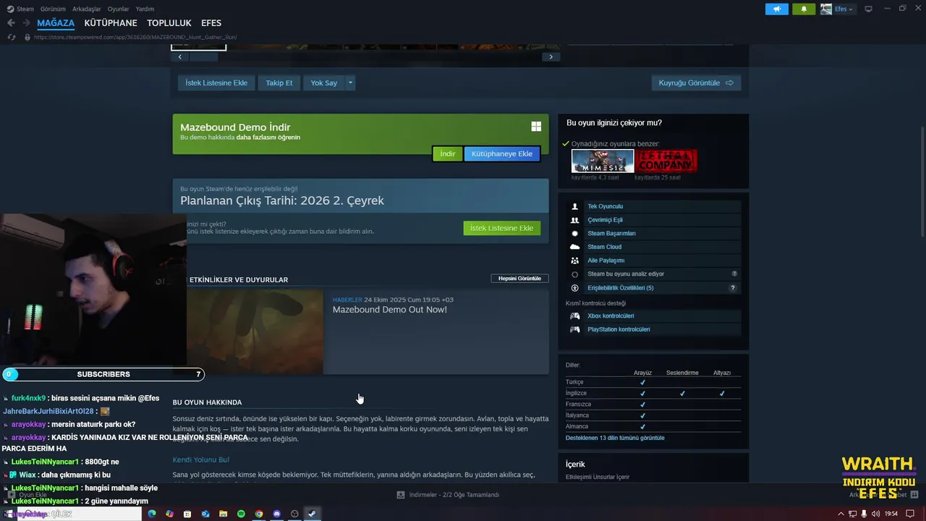Click the green İstek Listesine Ekle button

(501, 228)
